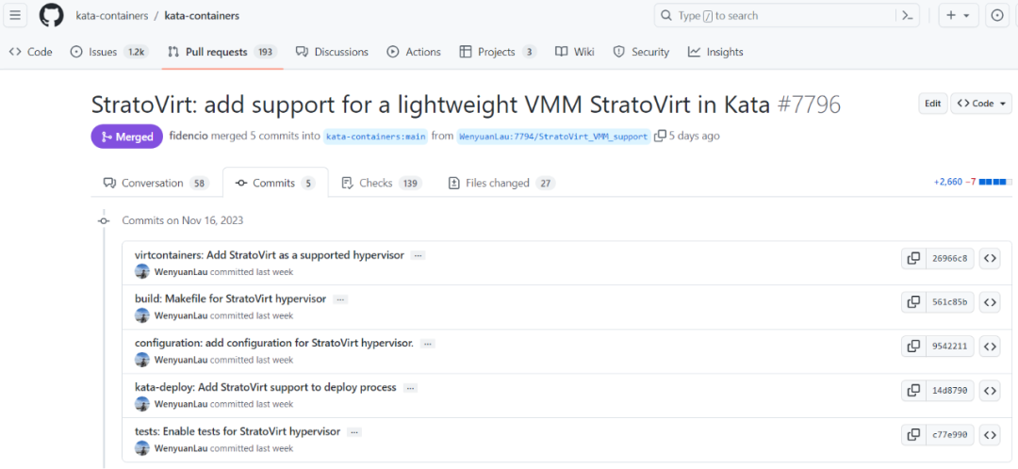1018x469 pixels.
Task: Expand the virtcontainers commit description
Action: coord(418,255)
